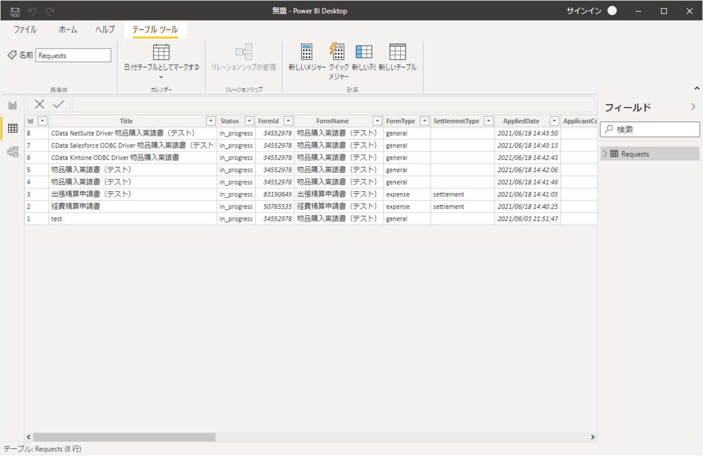Click the クイック メジャー (Quick Measure) icon
703x456 pixels.
click(337, 52)
